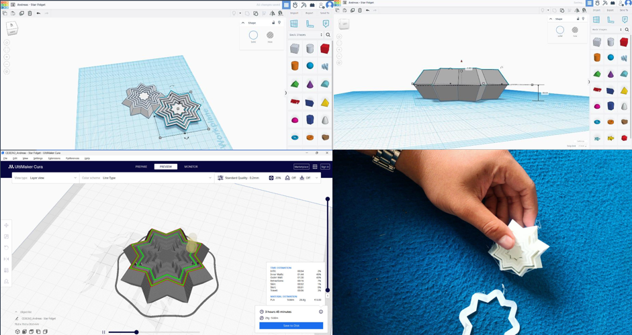
Task: Toggle visibility bulb in left Tinkercad Shape panel
Action: [x=279, y=23]
